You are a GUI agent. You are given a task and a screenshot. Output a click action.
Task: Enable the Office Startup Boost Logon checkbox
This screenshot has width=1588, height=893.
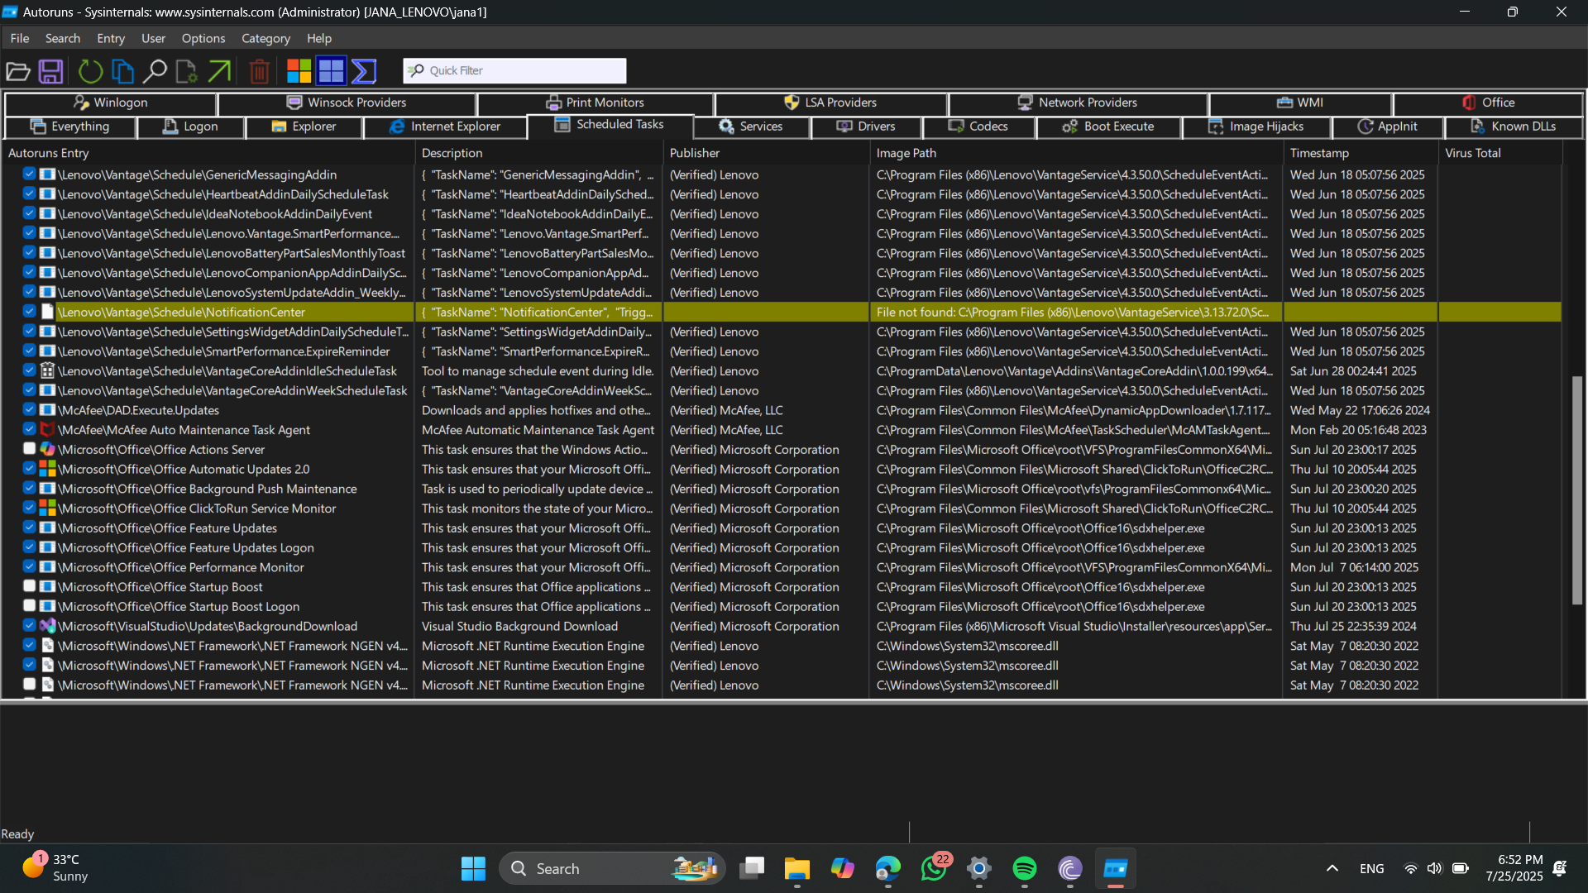pos(29,606)
